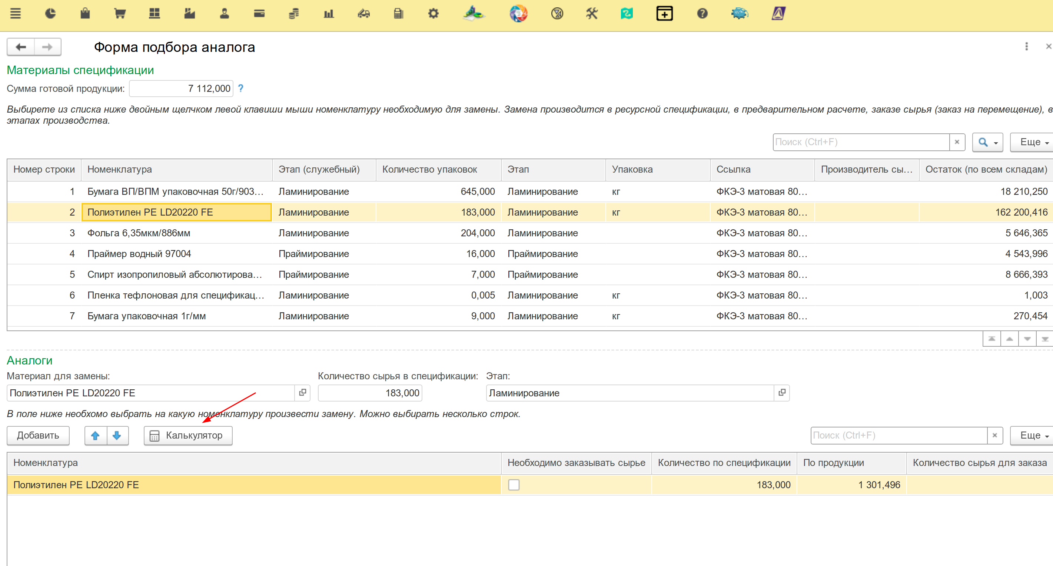
Task: Click the shopping cart section icon
Action: tap(120, 14)
